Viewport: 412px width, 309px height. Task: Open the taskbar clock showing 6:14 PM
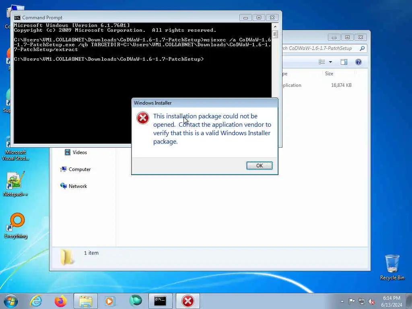[x=391, y=301]
